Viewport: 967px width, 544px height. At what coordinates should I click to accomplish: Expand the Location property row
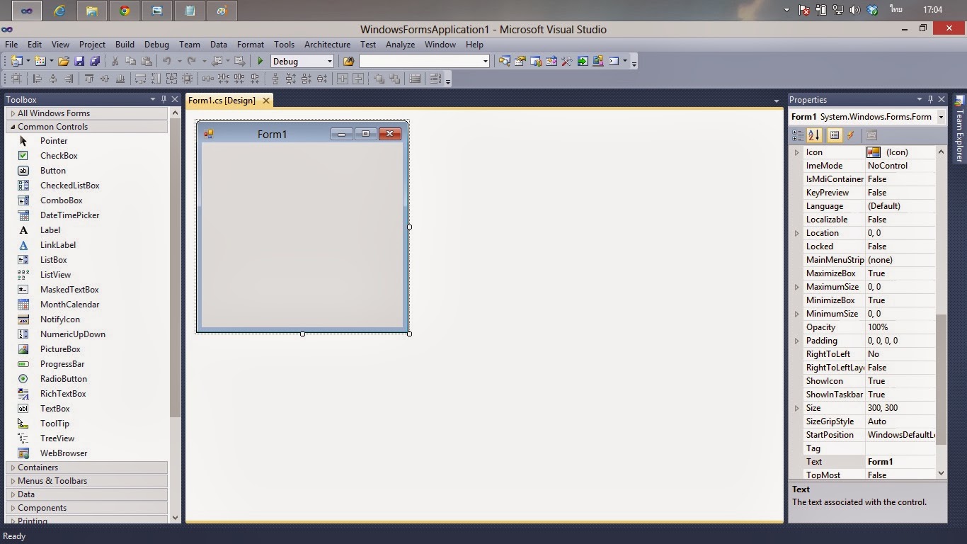[x=796, y=233]
